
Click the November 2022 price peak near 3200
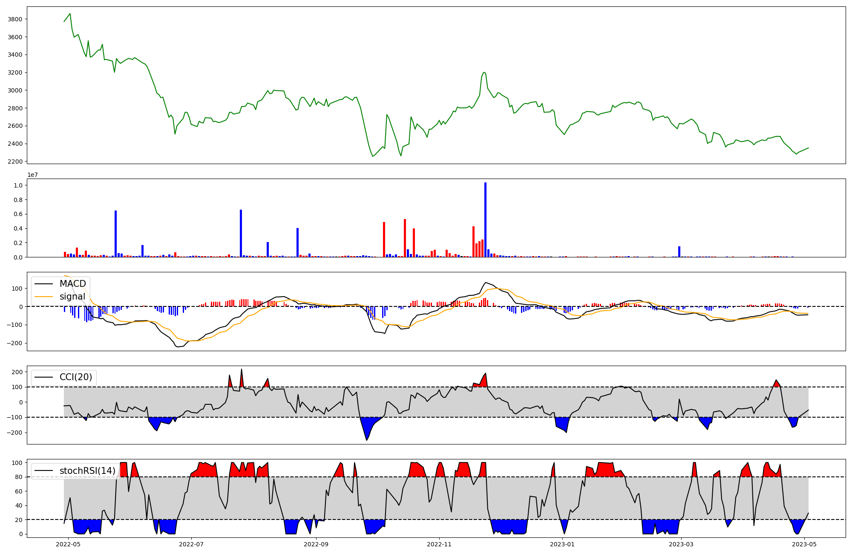484,72
